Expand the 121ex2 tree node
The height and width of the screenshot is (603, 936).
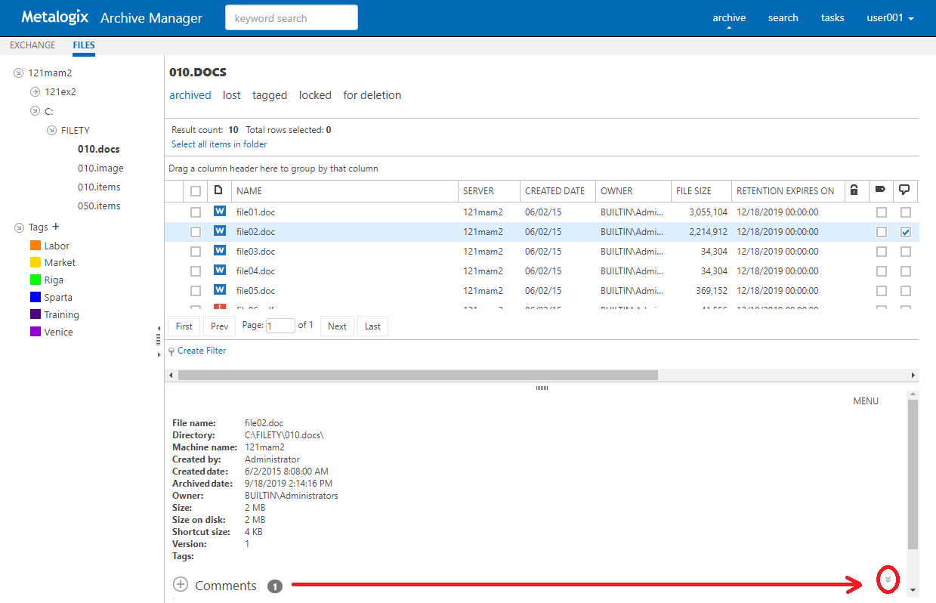click(x=35, y=92)
